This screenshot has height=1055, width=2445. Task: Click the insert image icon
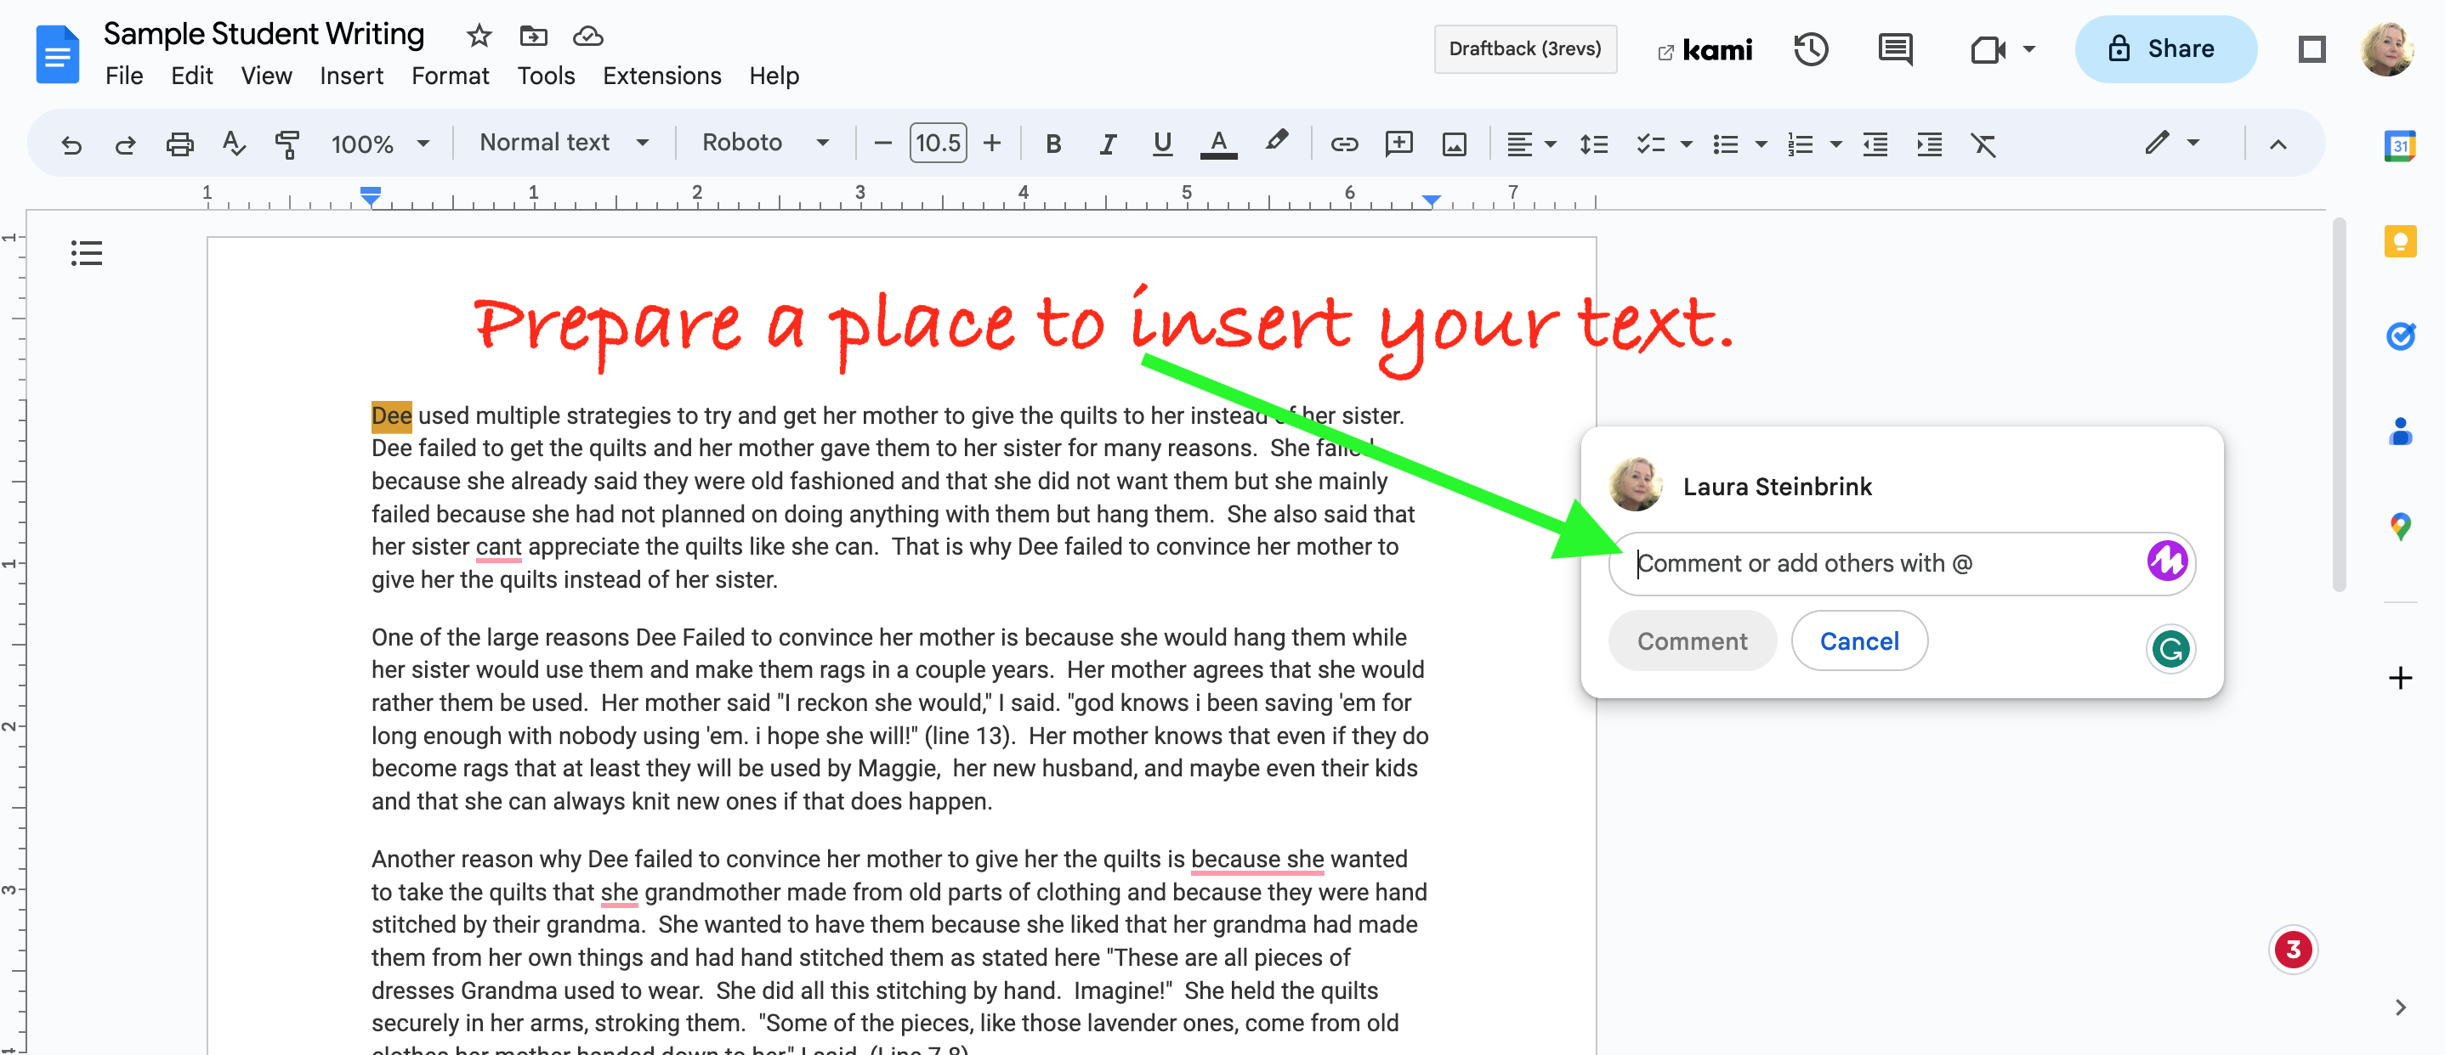(x=1453, y=144)
